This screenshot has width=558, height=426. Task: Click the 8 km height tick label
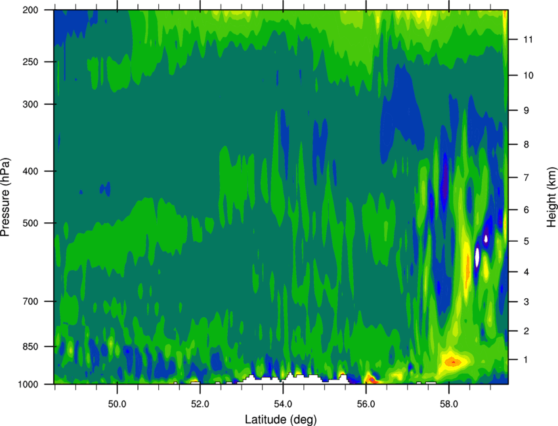[526, 145]
